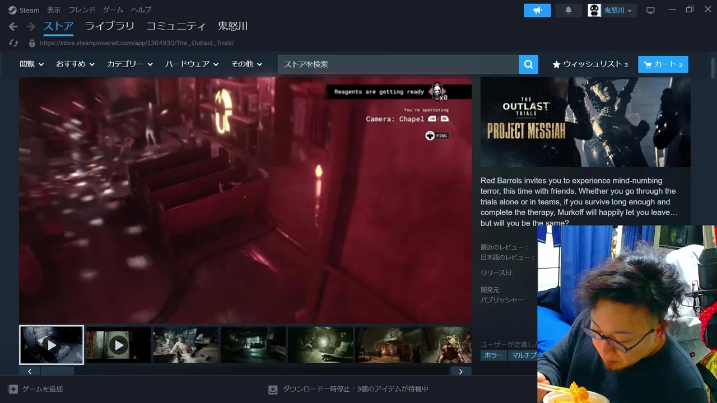Select the fourth media thumbnail
Image resolution: width=717 pixels, height=403 pixels.
point(253,345)
